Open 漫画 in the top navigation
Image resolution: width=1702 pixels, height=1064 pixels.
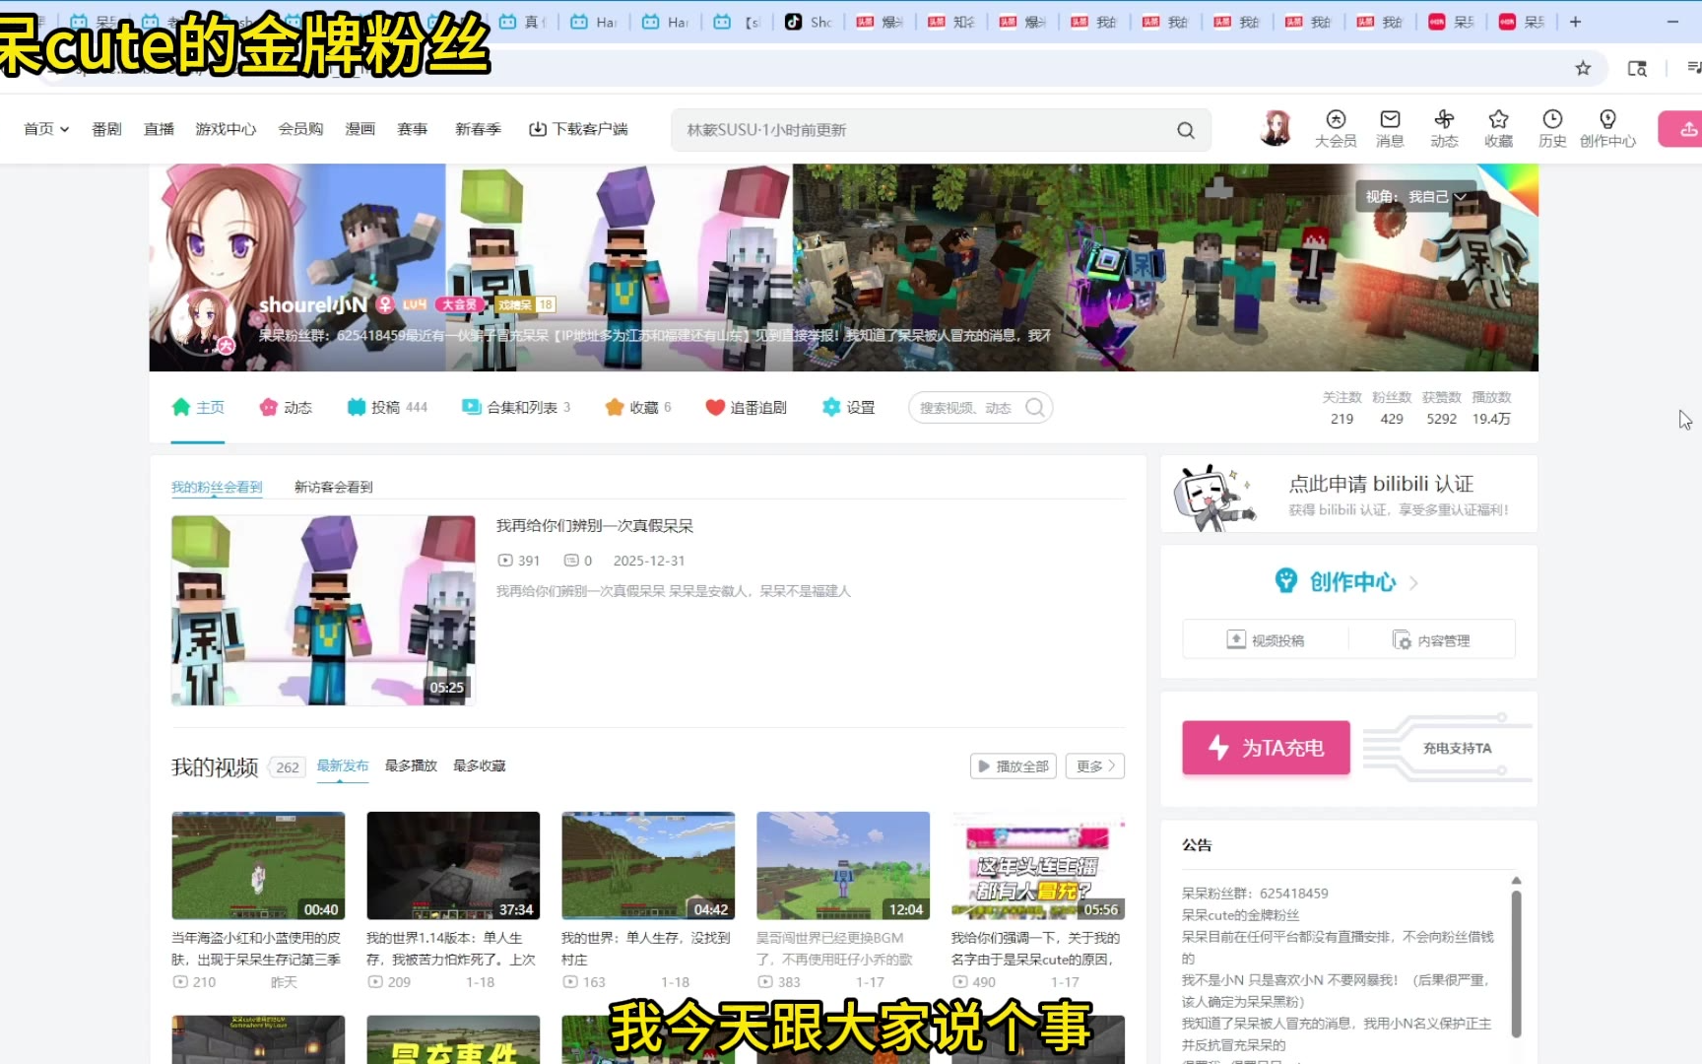click(x=360, y=129)
